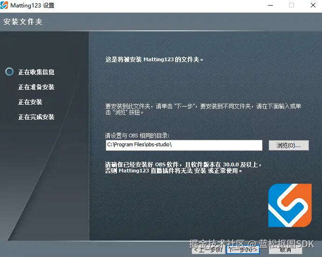Go to next step with 下一步(N) button
322x257 pixels.
pyautogui.click(x=243, y=250)
